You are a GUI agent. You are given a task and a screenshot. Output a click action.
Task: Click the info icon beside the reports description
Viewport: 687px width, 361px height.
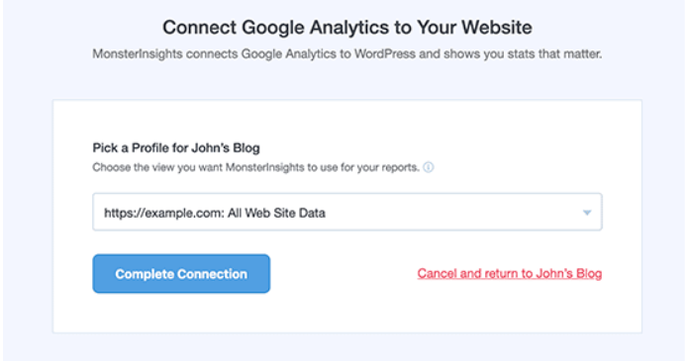click(429, 167)
